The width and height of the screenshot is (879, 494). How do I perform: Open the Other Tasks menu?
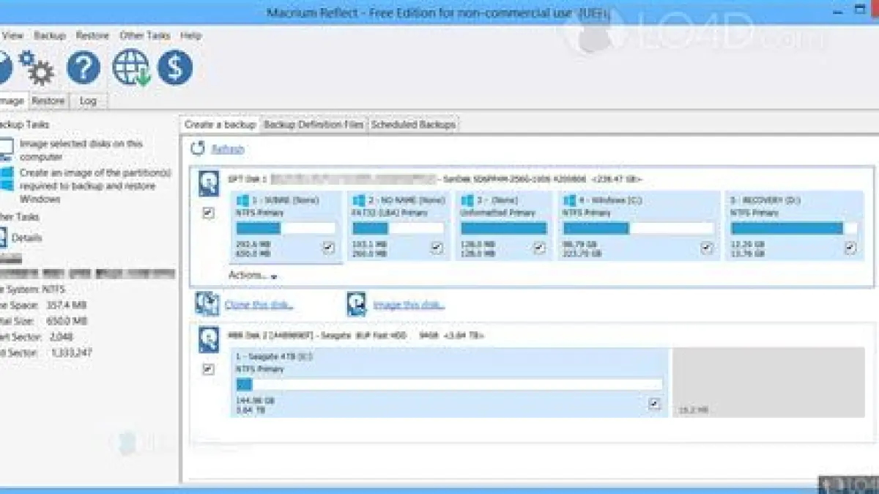pyautogui.click(x=145, y=35)
